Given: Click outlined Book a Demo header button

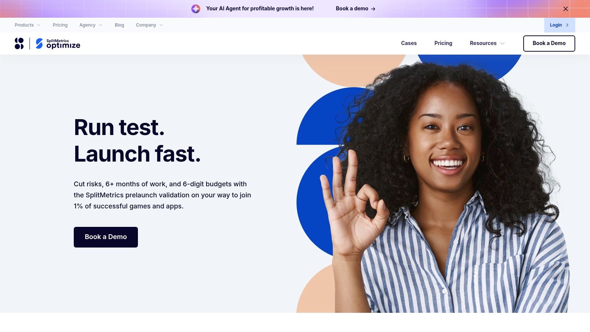Looking at the screenshot, I should click(x=549, y=44).
